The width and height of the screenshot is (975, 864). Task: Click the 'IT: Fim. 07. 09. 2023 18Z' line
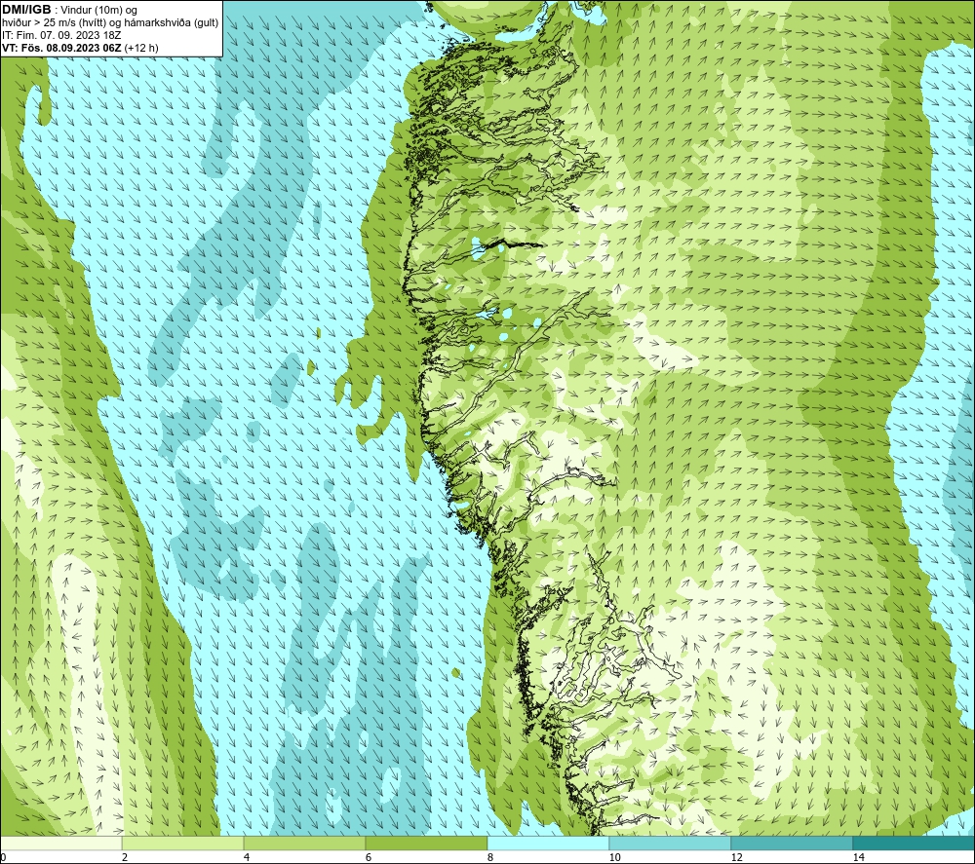(x=61, y=35)
